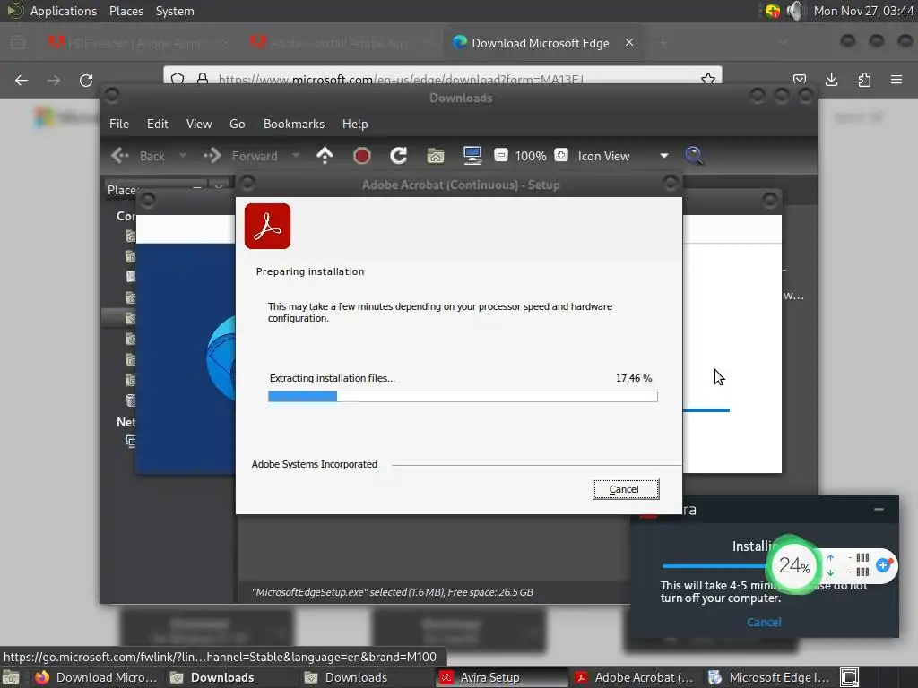Open the browser hamburger menu
The height and width of the screenshot is (688, 918).
click(x=896, y=80)
